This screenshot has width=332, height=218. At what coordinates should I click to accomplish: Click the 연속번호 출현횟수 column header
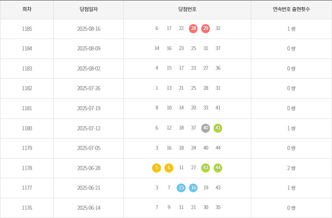click(x=291, y=9)
